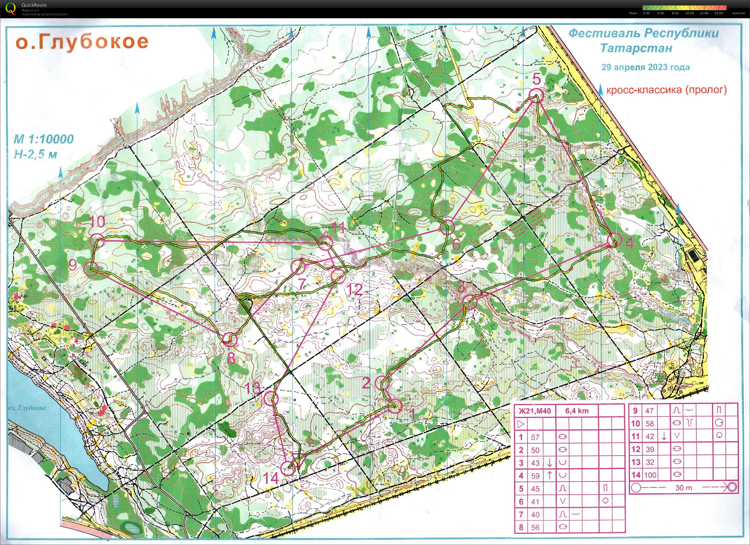Select the 8:00 pace label
This screenshot has height=545, width=750.
(675, 13)
